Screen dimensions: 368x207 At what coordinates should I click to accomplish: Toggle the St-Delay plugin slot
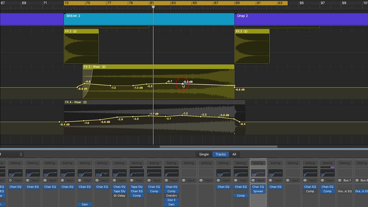[x=119, y=195]
